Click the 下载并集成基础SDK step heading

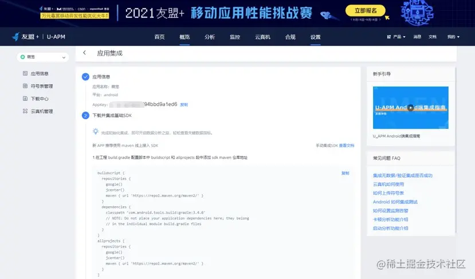tap(112, 115)
